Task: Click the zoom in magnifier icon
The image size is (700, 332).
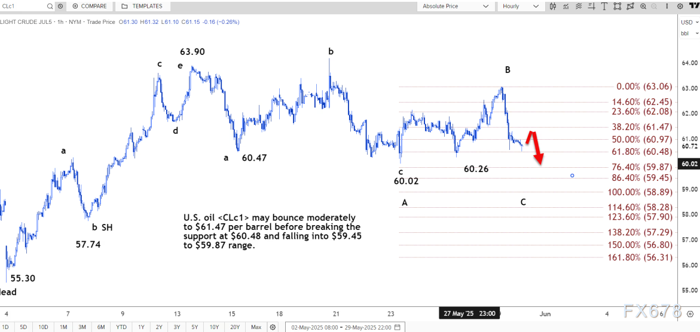Action: [643, 6]
